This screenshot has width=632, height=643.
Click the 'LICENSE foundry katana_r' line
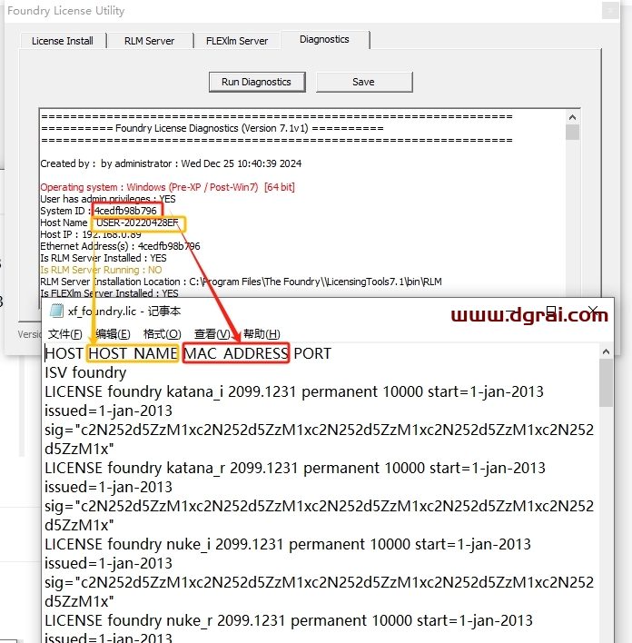pyautogui.click(x=295, y=469)
